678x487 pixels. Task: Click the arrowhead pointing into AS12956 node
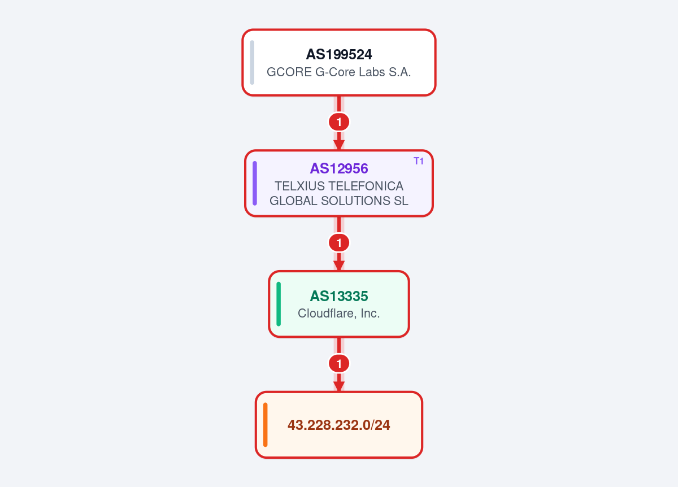pos(339,145)
